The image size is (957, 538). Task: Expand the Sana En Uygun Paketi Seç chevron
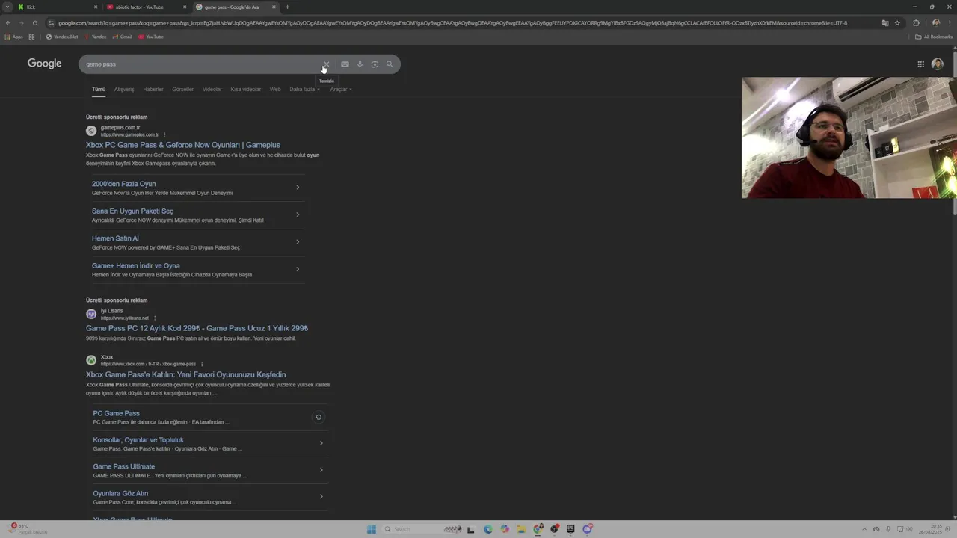point(298,214)
